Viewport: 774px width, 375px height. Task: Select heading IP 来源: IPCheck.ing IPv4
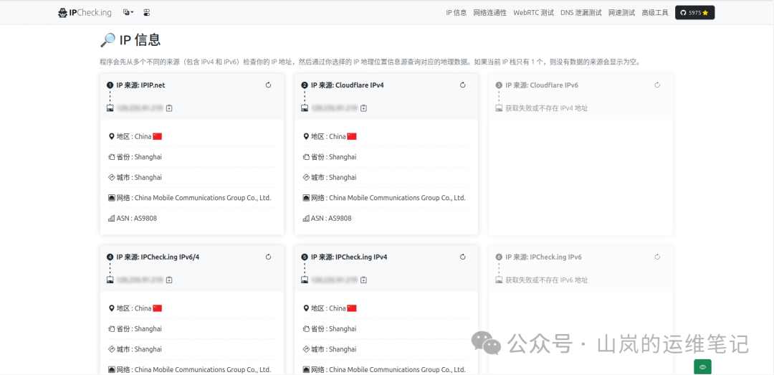(x=349, y=257)
